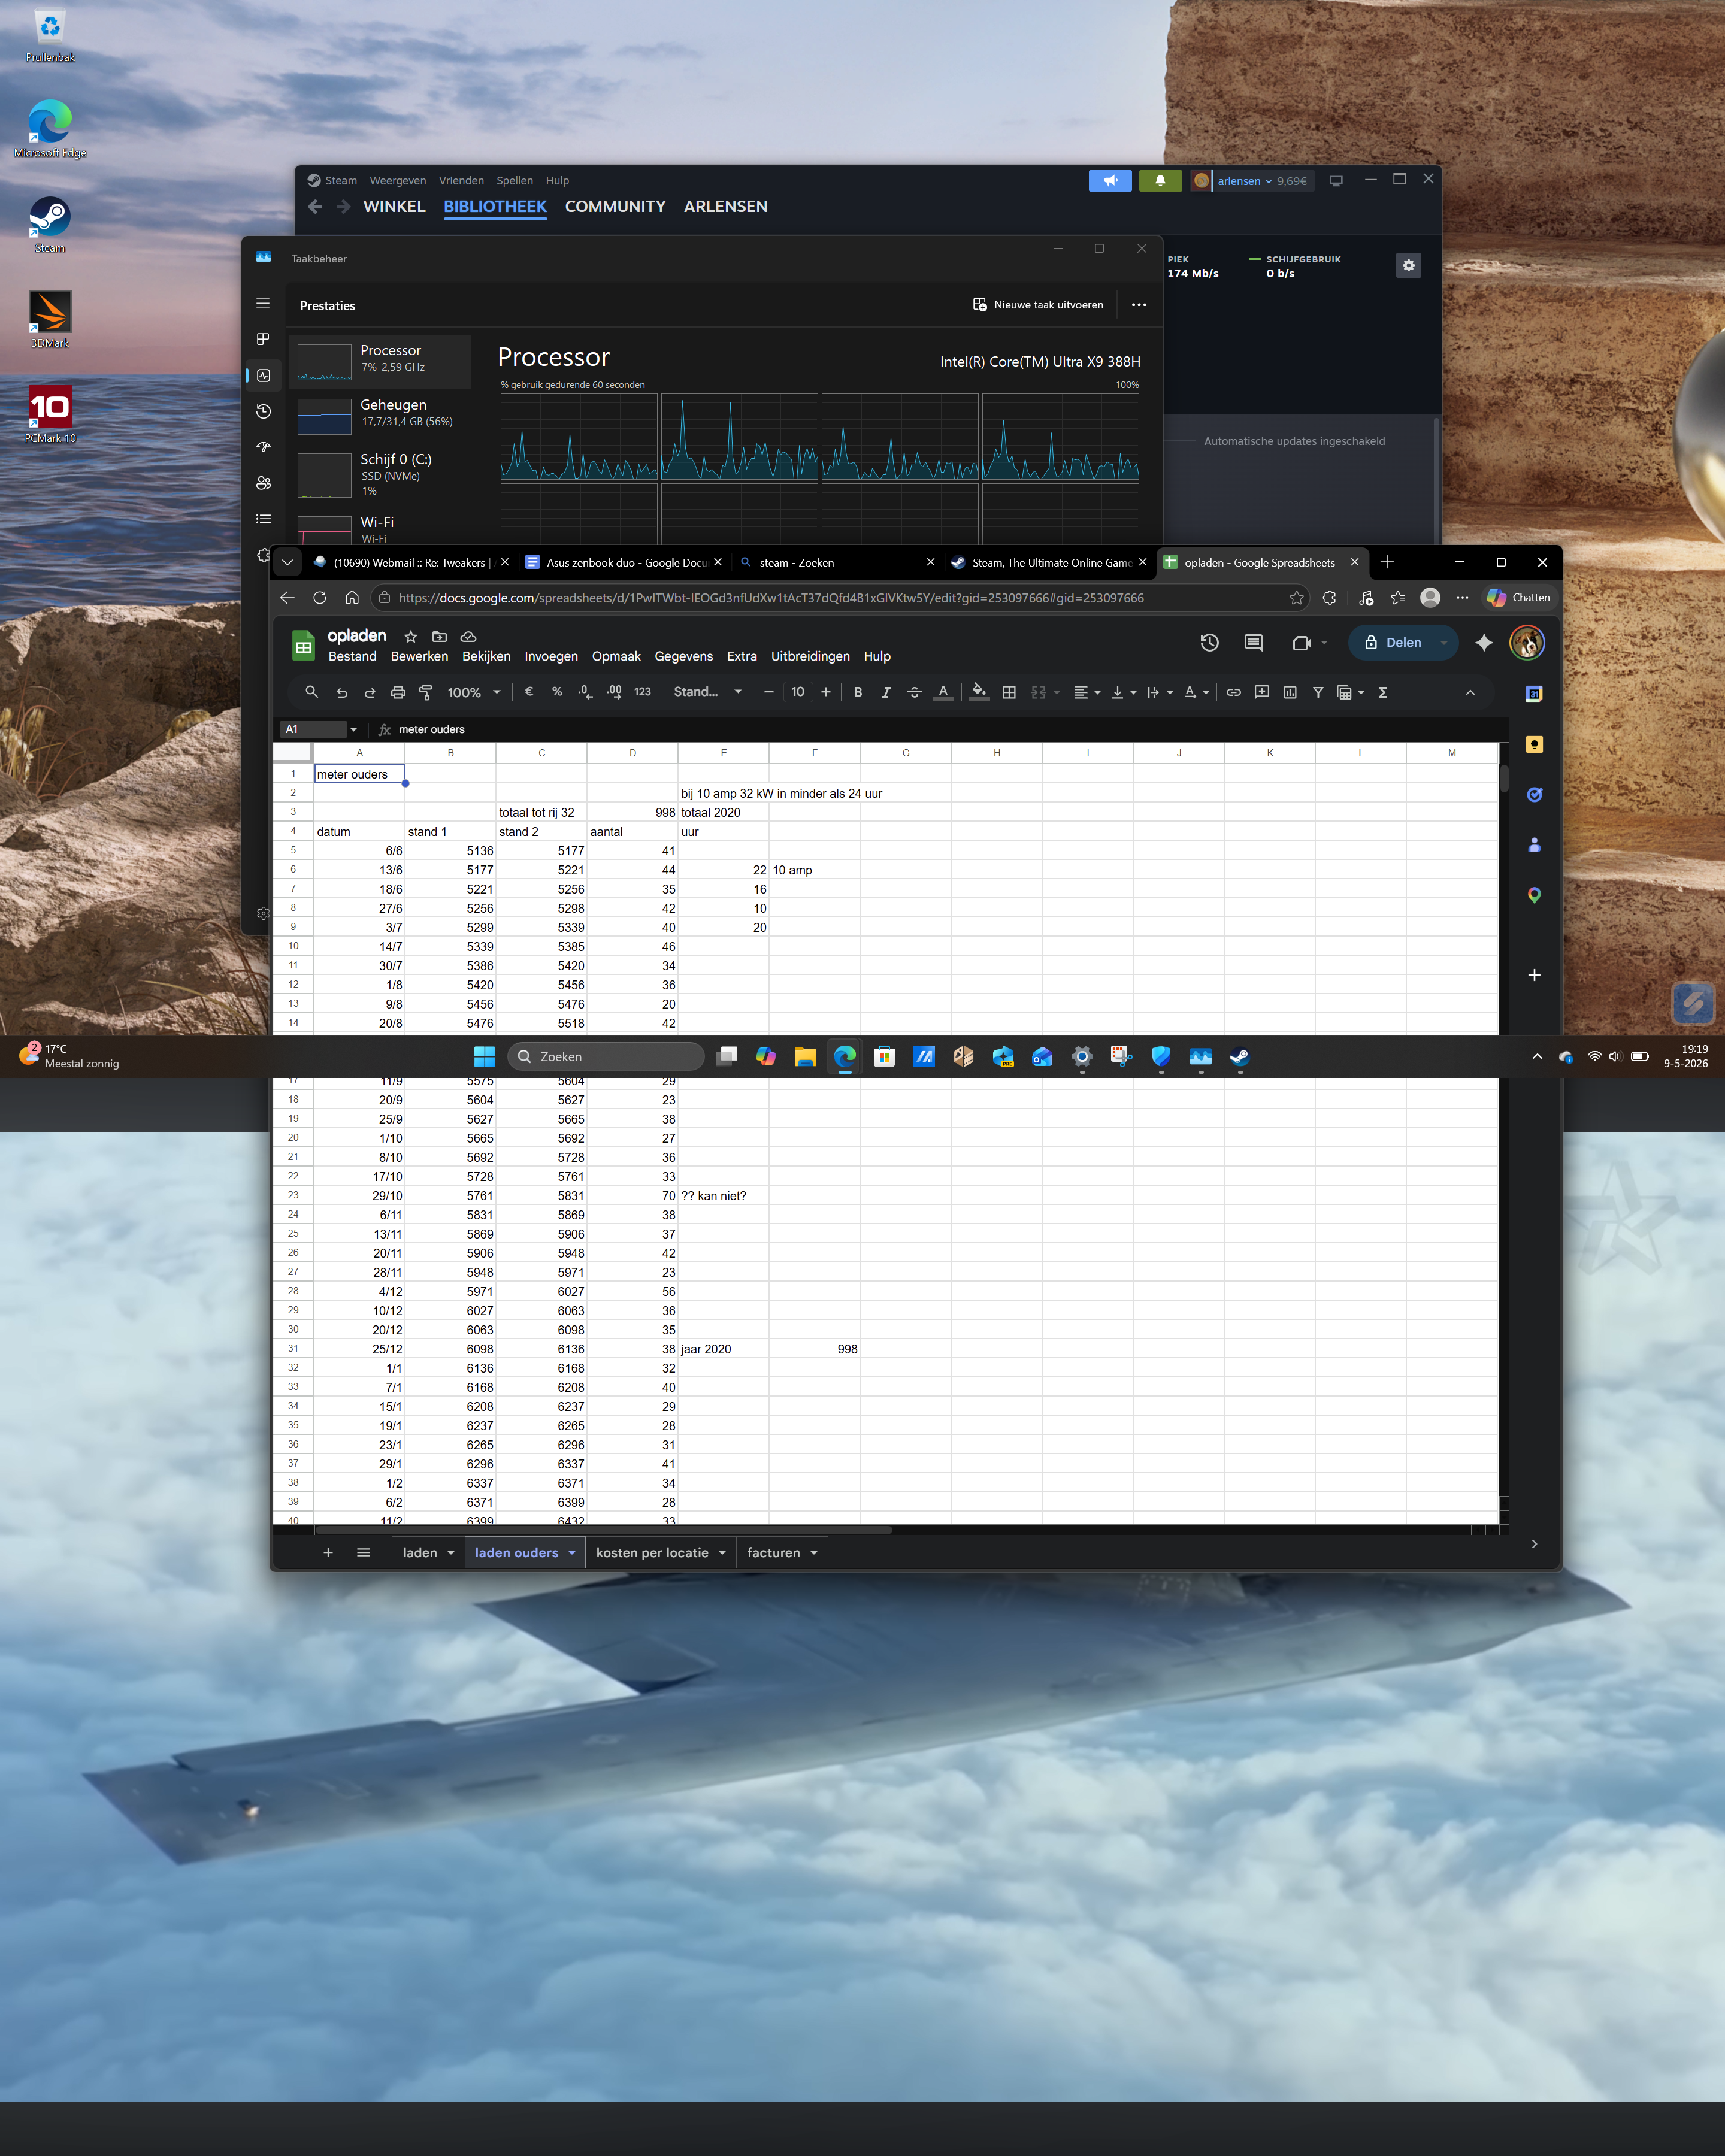
Task: Decrease font size with minus button
Action: (769, 692)
